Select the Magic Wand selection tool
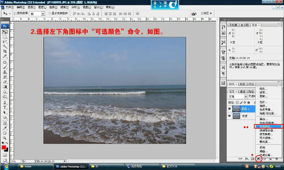Image resolution: width=284 pixels, height=170 pixels. (5, 47)
